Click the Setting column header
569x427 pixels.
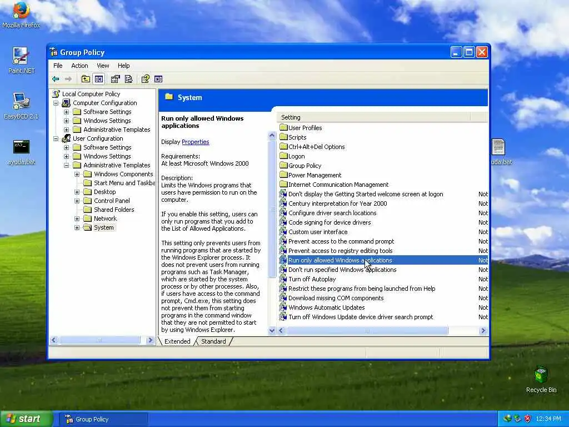coord(373,117)
